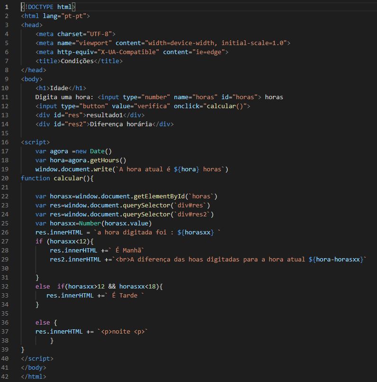The height and width of the screenshot is (382, 377).
Task: Click the value="verifica" attribute
Action: click(x=141, y=106)
